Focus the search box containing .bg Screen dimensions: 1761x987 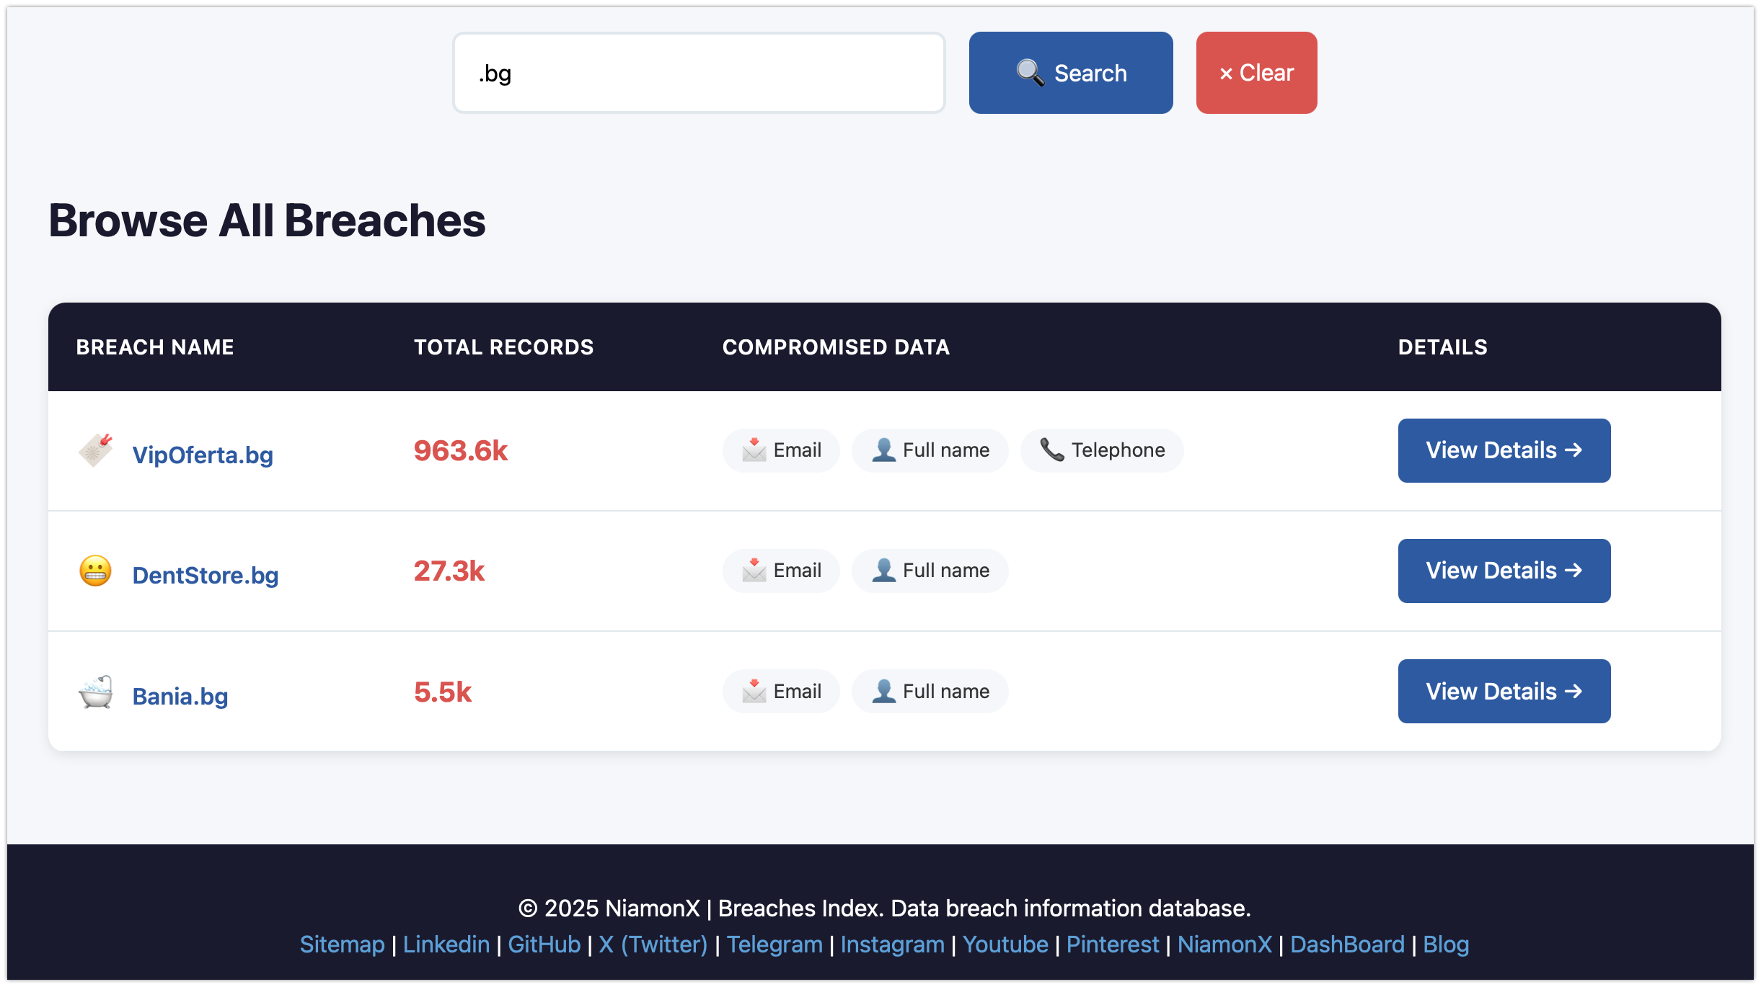point(699,73)
